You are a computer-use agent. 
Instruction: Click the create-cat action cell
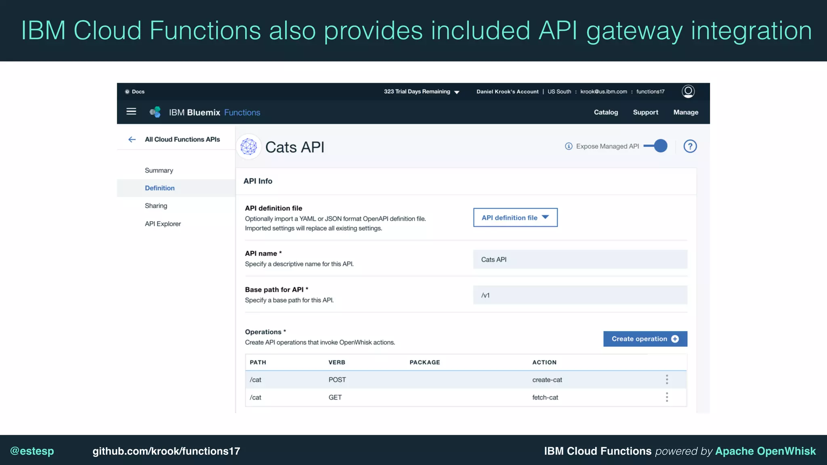pyautogui.click(x=547, y=380)
